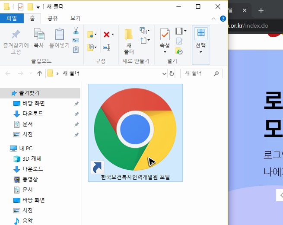Select the 한국보건복지인력개발원 포털 Chrome shortcut
Image resolution: width=283 pixels, height=225 pixels.
coord(135,133)
